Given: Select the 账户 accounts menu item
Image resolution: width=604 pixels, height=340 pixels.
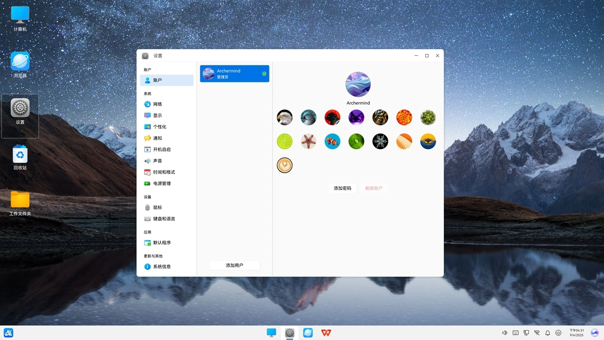Looking at the screenshot, I should (x=167, y=80).
